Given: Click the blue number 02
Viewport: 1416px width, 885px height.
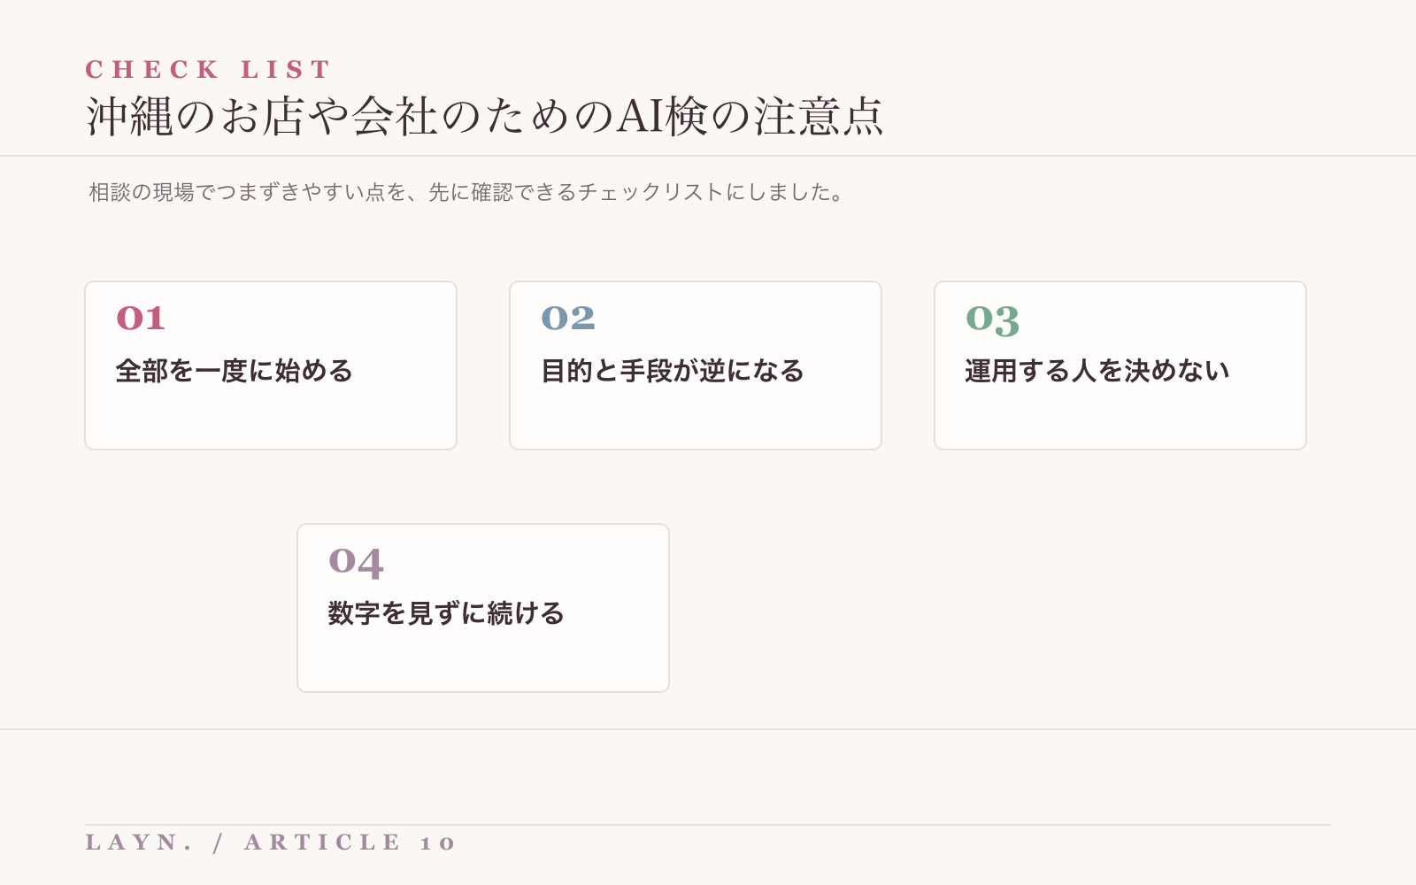Looking at the screenshot, I should (x=568, y=319).
